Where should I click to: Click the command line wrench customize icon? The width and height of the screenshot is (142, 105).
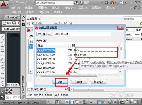pyautogui.click(x=2, y=97)
